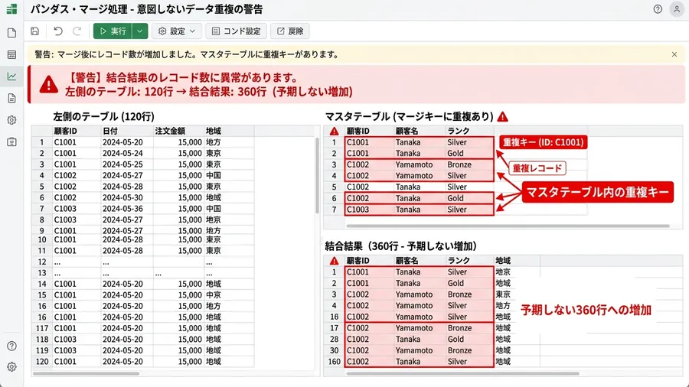Click the red warning triangle in the alert
Image resolution: width=689 pixels, height=387 pixels.
(49, 85)
